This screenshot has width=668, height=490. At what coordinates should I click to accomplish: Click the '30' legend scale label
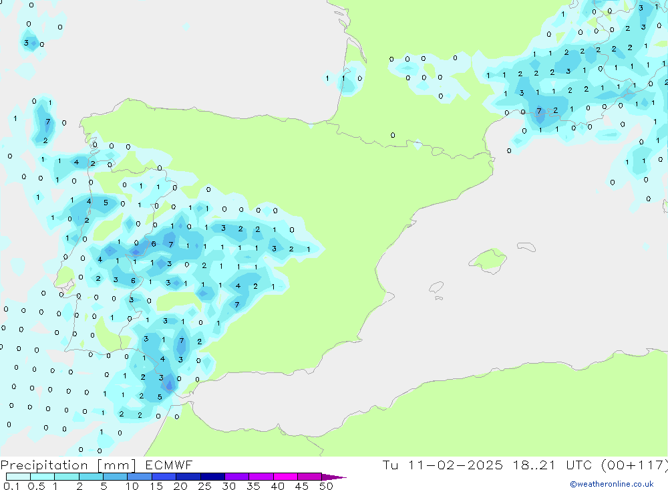[228, 486]
